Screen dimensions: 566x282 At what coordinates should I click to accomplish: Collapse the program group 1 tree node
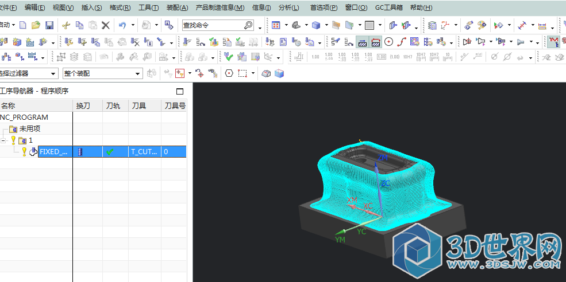[3, 140]
